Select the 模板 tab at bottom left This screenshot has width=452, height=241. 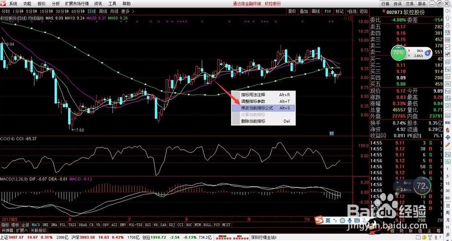[15, 225]
